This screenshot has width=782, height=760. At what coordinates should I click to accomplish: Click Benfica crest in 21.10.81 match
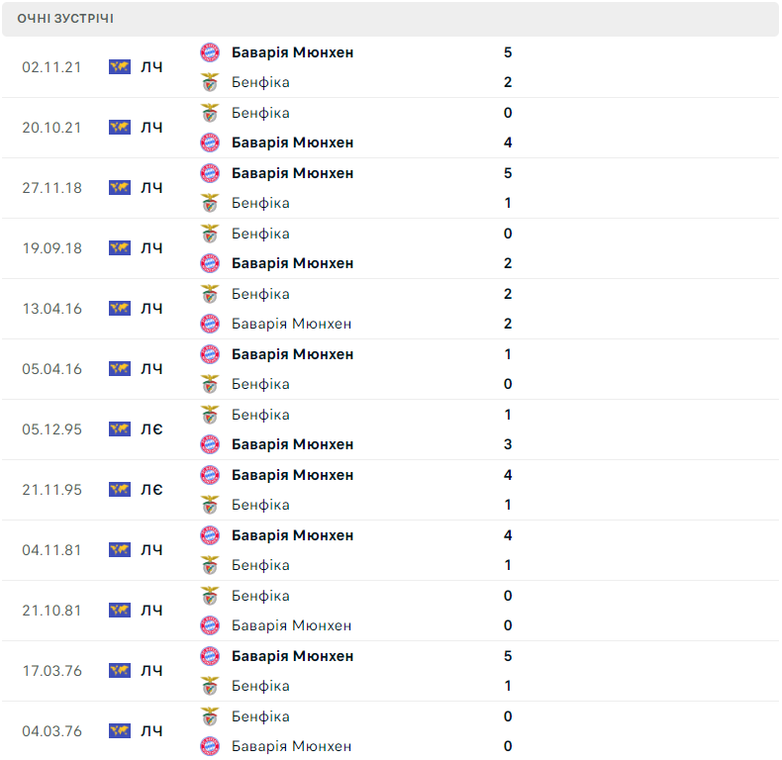tap(210, 596)
